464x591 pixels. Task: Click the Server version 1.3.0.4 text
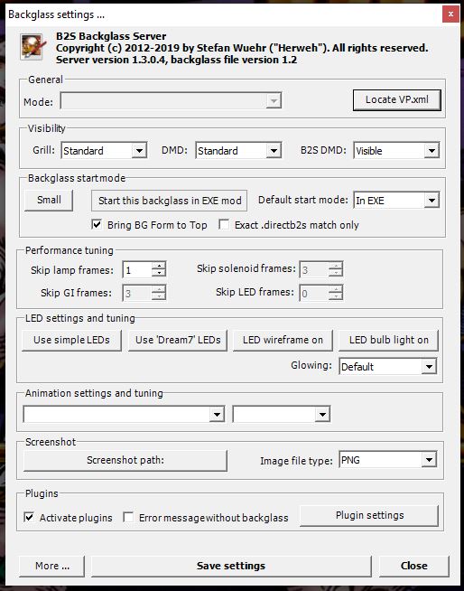(x=176, y=60)
